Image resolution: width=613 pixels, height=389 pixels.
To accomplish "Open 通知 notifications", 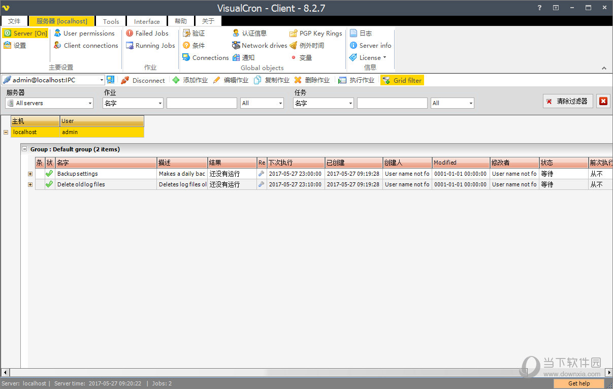I will pos(243,58).
